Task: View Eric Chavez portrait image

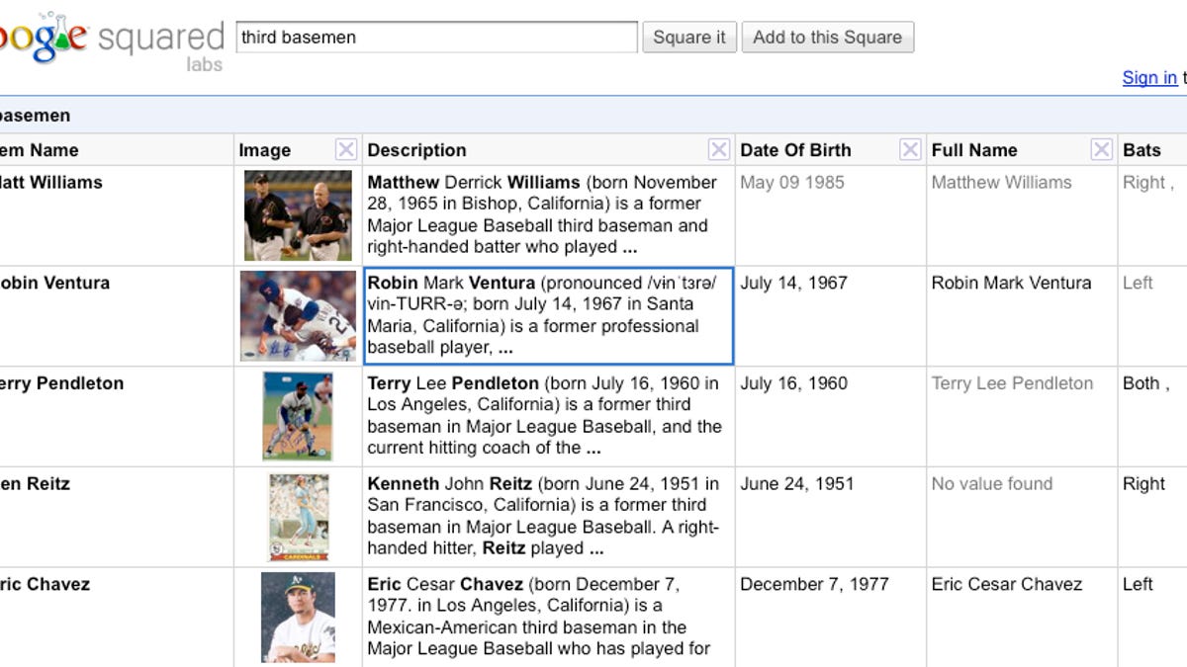Action: (x=298, y=617)
